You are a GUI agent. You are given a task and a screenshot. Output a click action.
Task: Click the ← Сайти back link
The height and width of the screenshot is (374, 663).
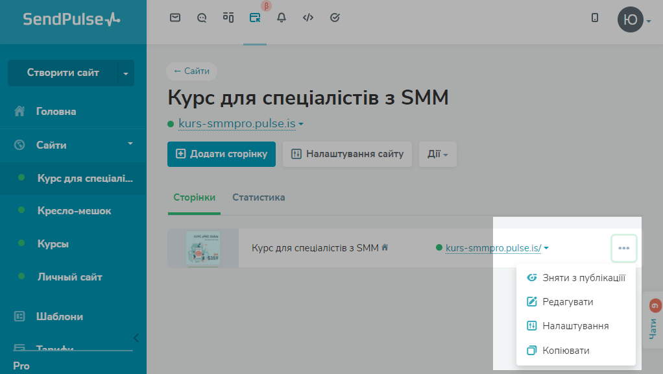[191, 71]
